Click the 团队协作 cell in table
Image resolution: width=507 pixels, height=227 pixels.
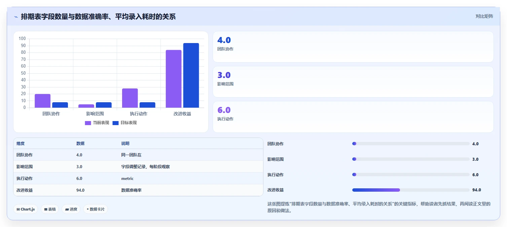tap(25, 155)
